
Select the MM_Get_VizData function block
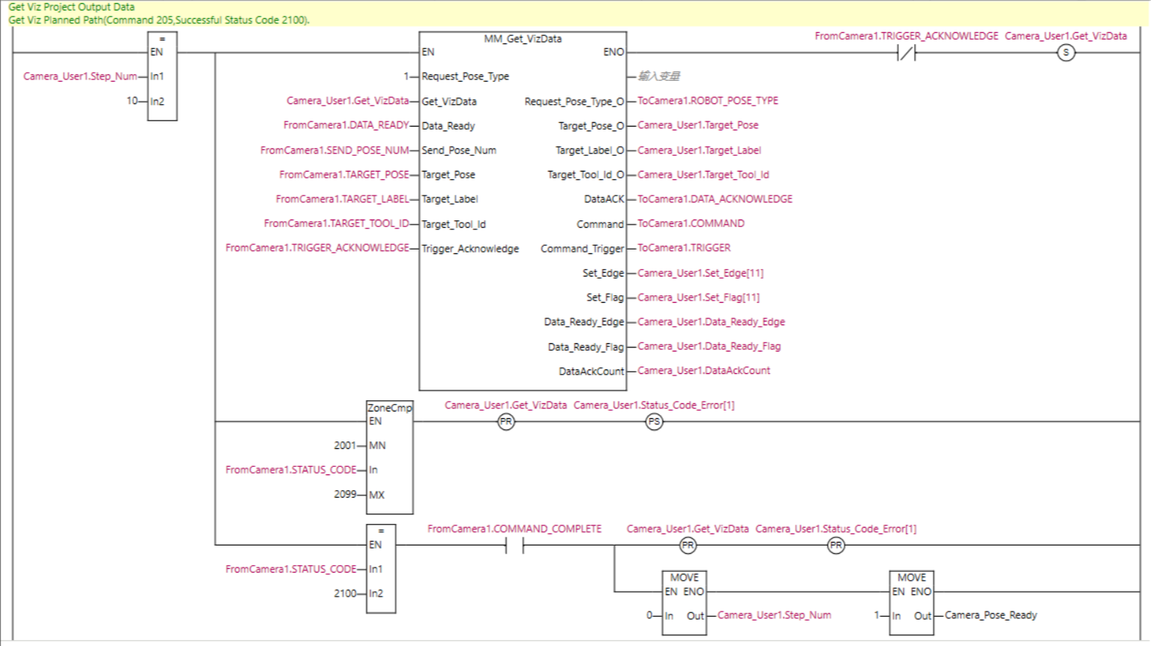[x=523, y=210]
